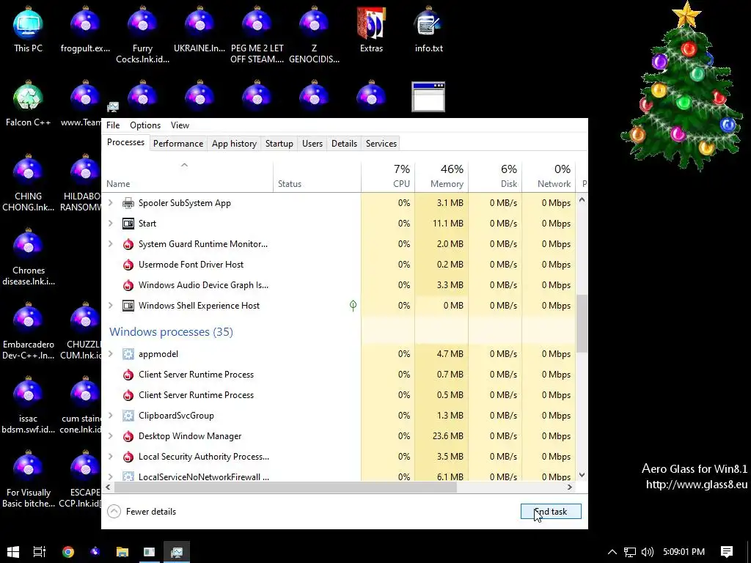Click the vertical scrollbar thumb
This screenshot has height=563, width=751.
(x=582, y=323)
